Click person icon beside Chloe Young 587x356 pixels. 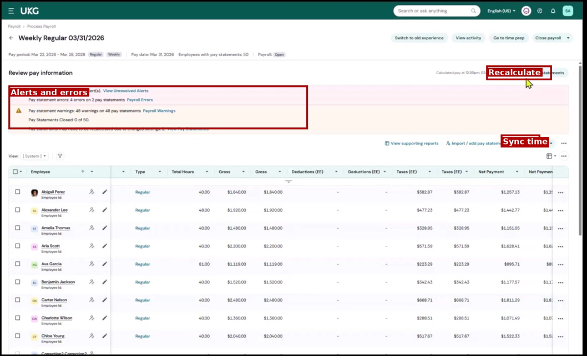pyautogui.click(x=92, y=336)
